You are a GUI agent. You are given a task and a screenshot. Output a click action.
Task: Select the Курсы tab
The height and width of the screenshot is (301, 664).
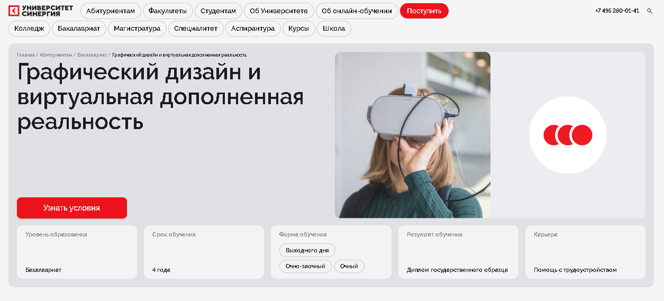[299, 29]
